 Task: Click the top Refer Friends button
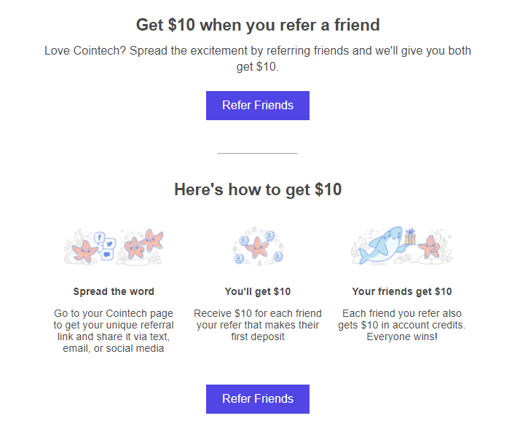click(x=258, y=106)
